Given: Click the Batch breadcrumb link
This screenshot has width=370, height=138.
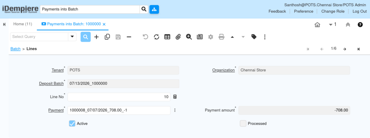Looking at the screenshot, I should (16, 49).
